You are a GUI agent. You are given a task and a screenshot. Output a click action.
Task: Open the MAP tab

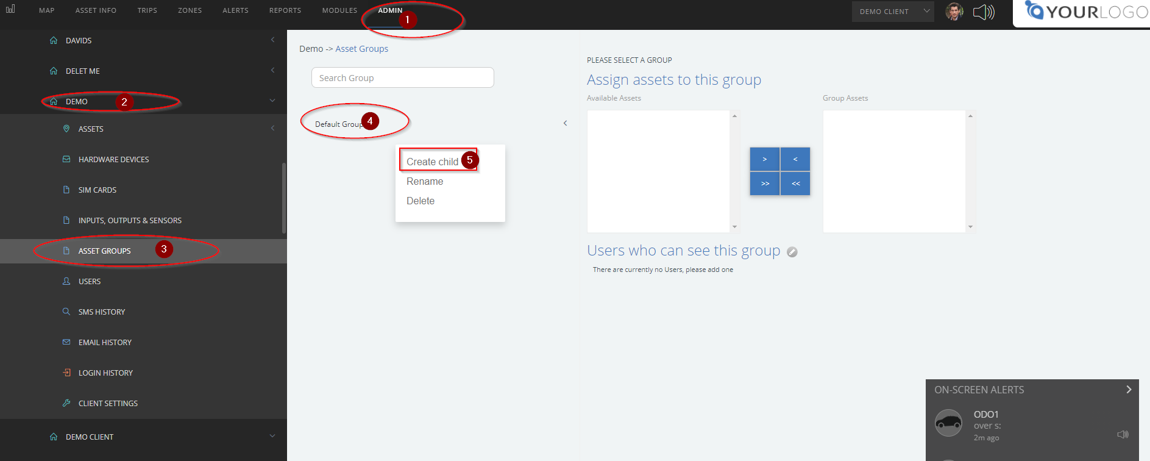[47, 10]
